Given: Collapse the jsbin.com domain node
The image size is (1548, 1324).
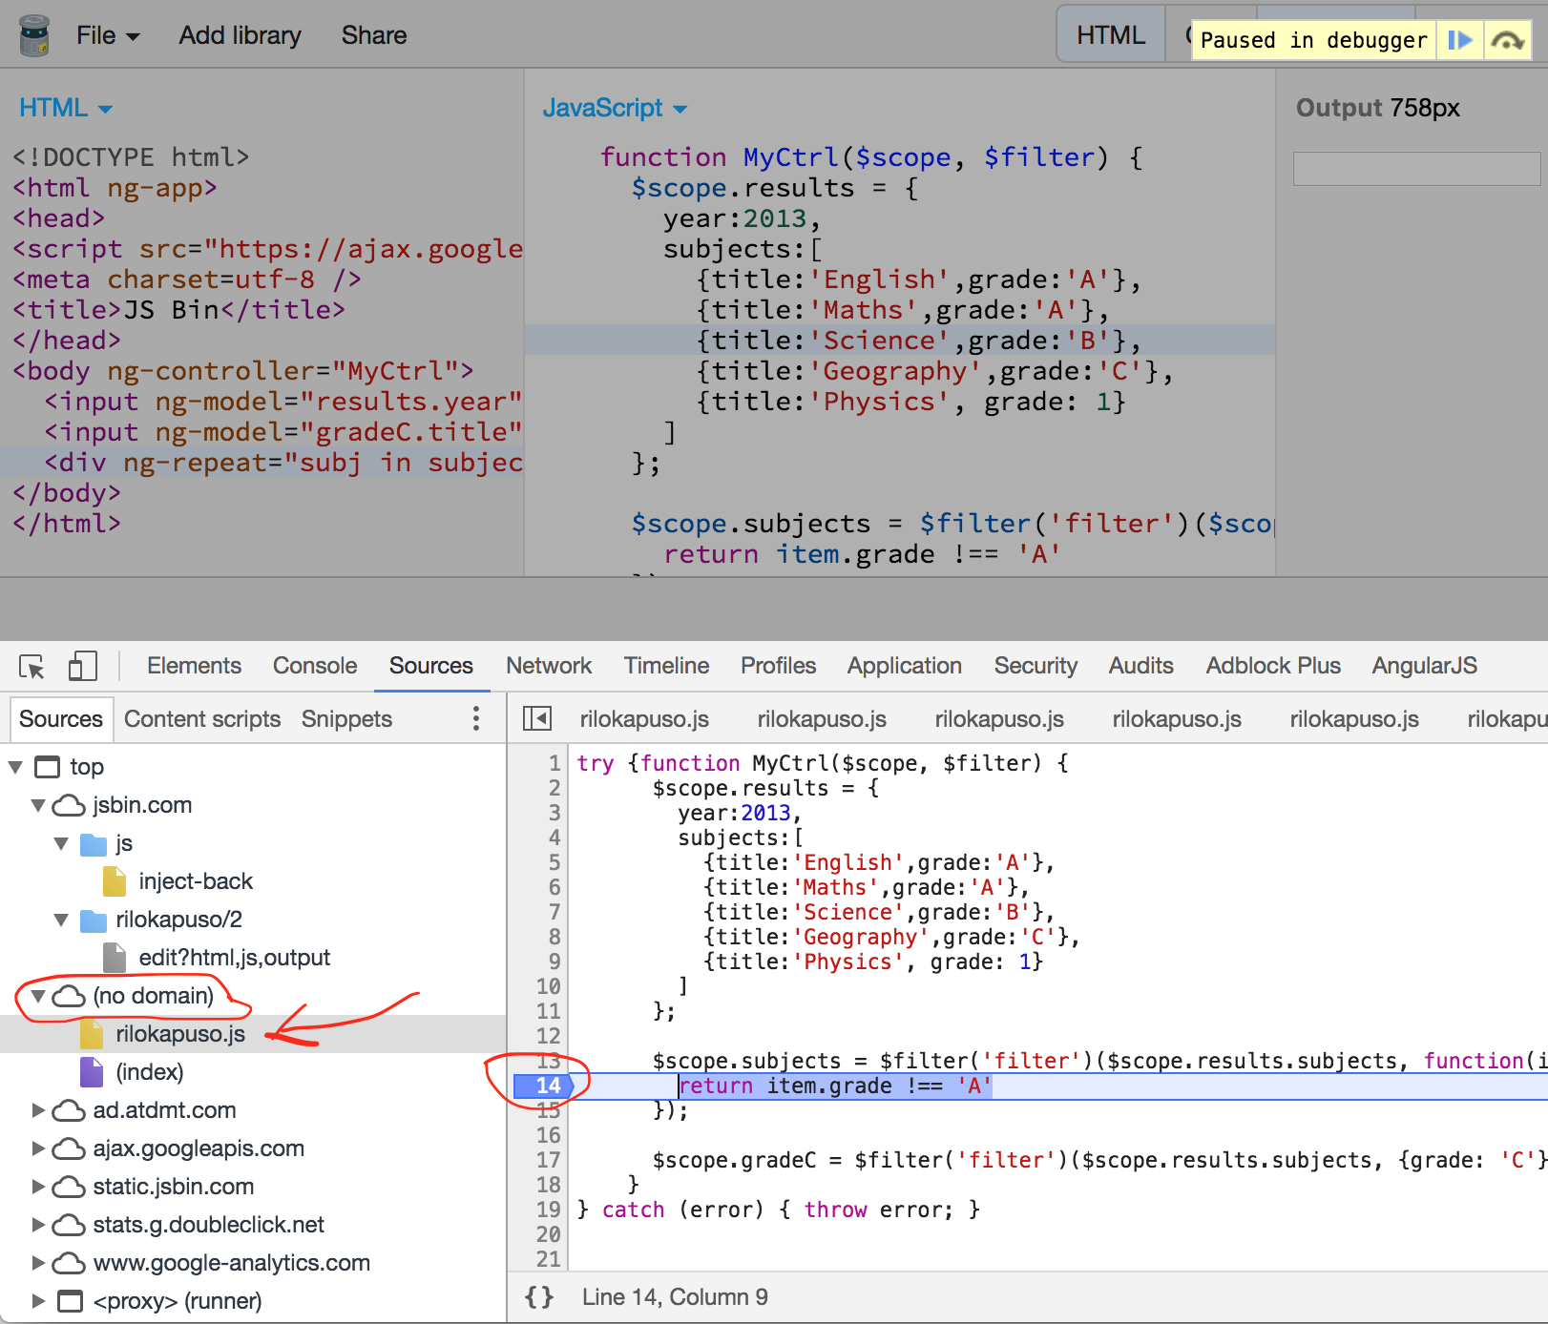Looking at the screenshot, I should pyautogui.click(x=38, y=805).
